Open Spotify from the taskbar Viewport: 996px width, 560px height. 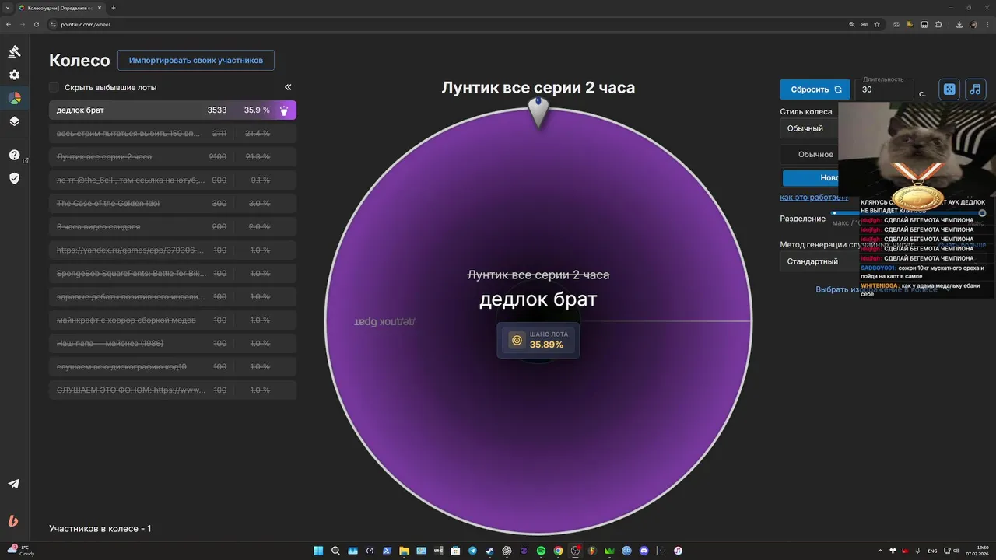pyautogui.click(x=541, y=551)
